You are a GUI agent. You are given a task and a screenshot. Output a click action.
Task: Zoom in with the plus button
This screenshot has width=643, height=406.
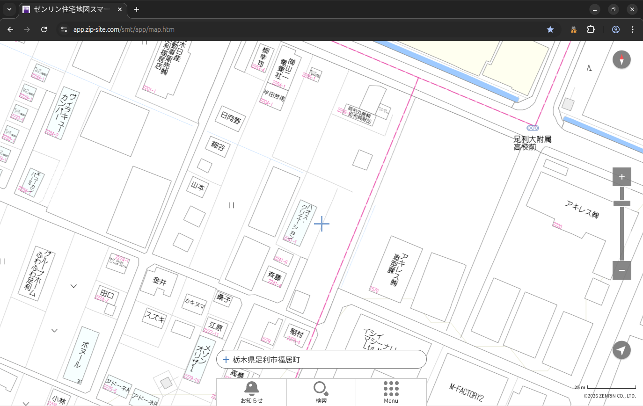621,177
